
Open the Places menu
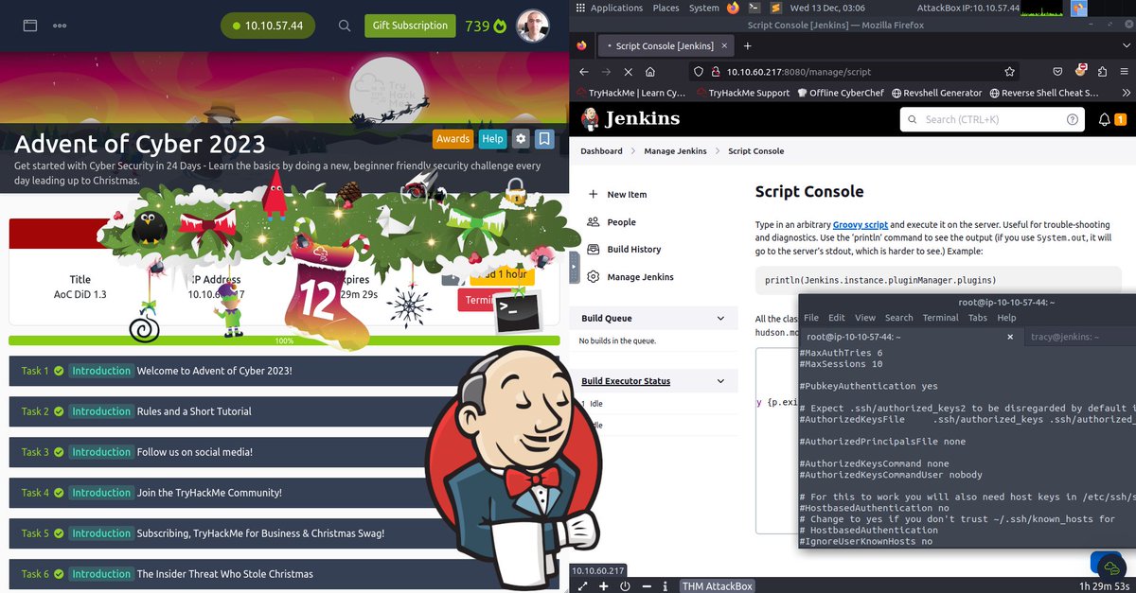pos(666,8)
